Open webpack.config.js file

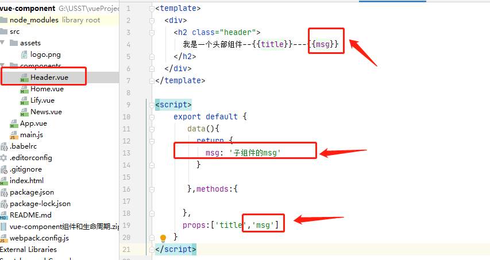(x=39, y=238)
